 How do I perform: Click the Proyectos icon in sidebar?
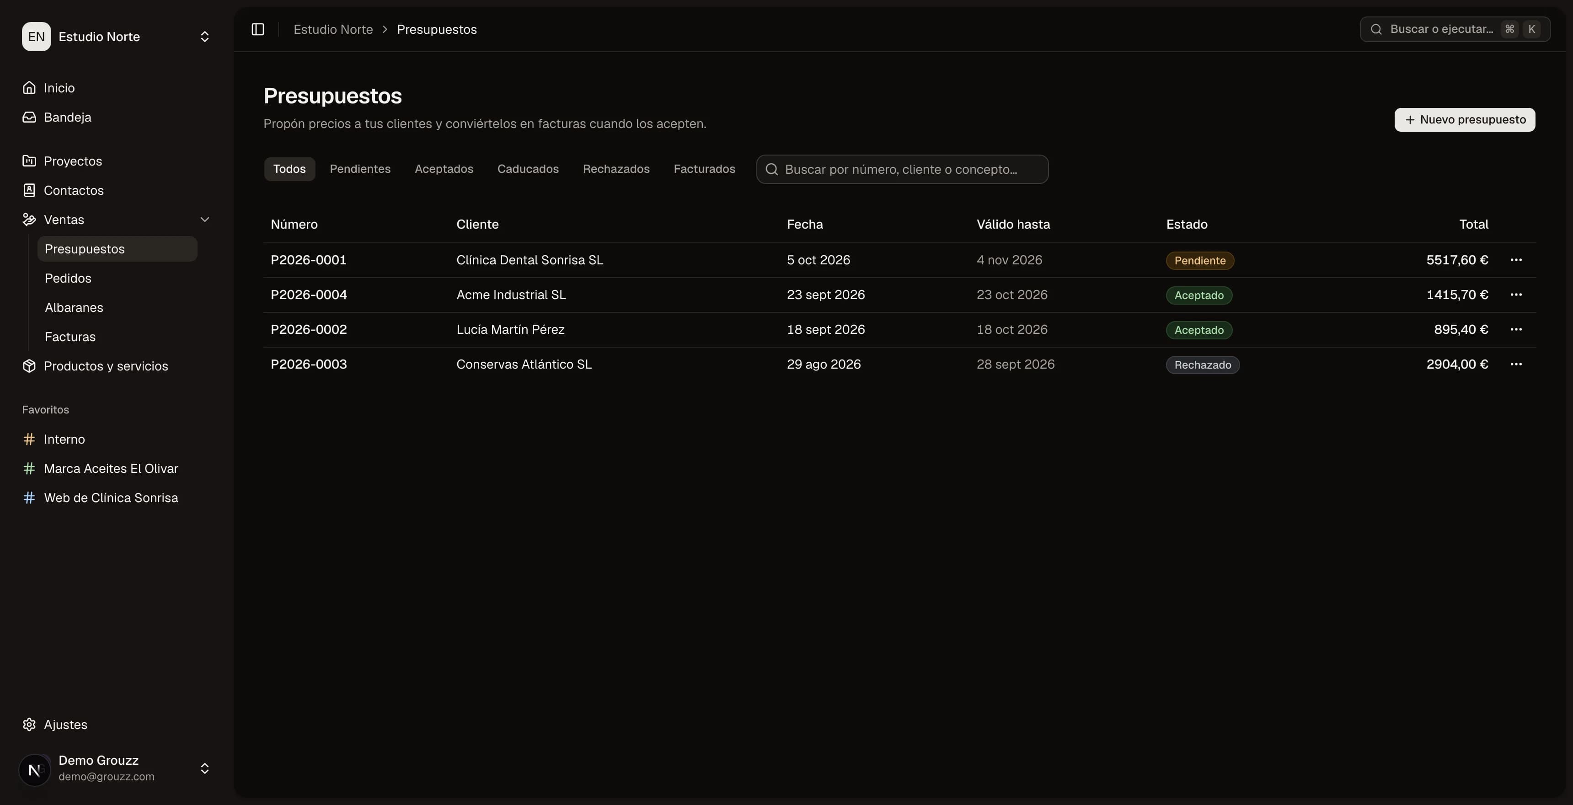tap(29, 161)
